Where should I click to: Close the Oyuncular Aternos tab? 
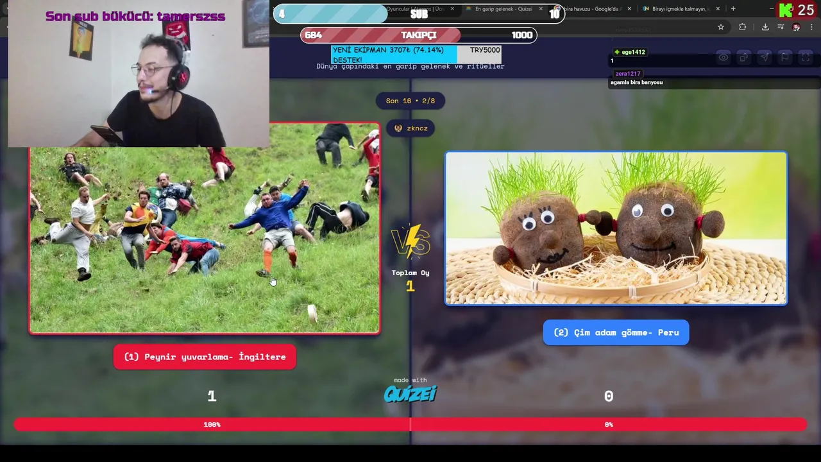click(452, 9)
